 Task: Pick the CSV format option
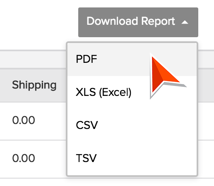(x=87, y=125)
